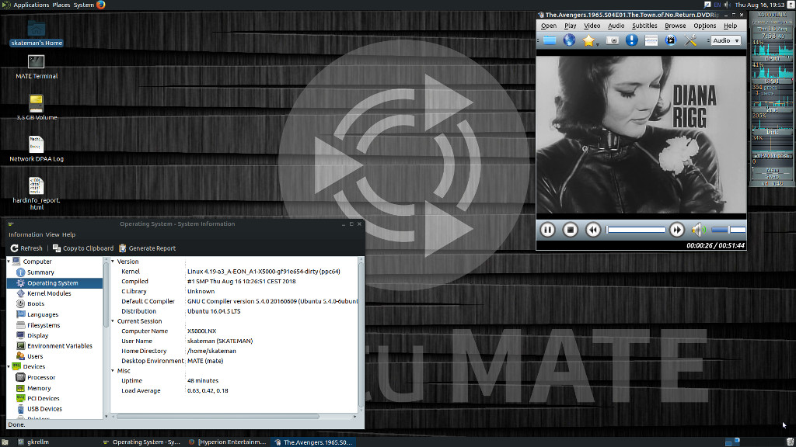Select Languages in the sidebar
This screenshot has width=796, height=447.
43,315
